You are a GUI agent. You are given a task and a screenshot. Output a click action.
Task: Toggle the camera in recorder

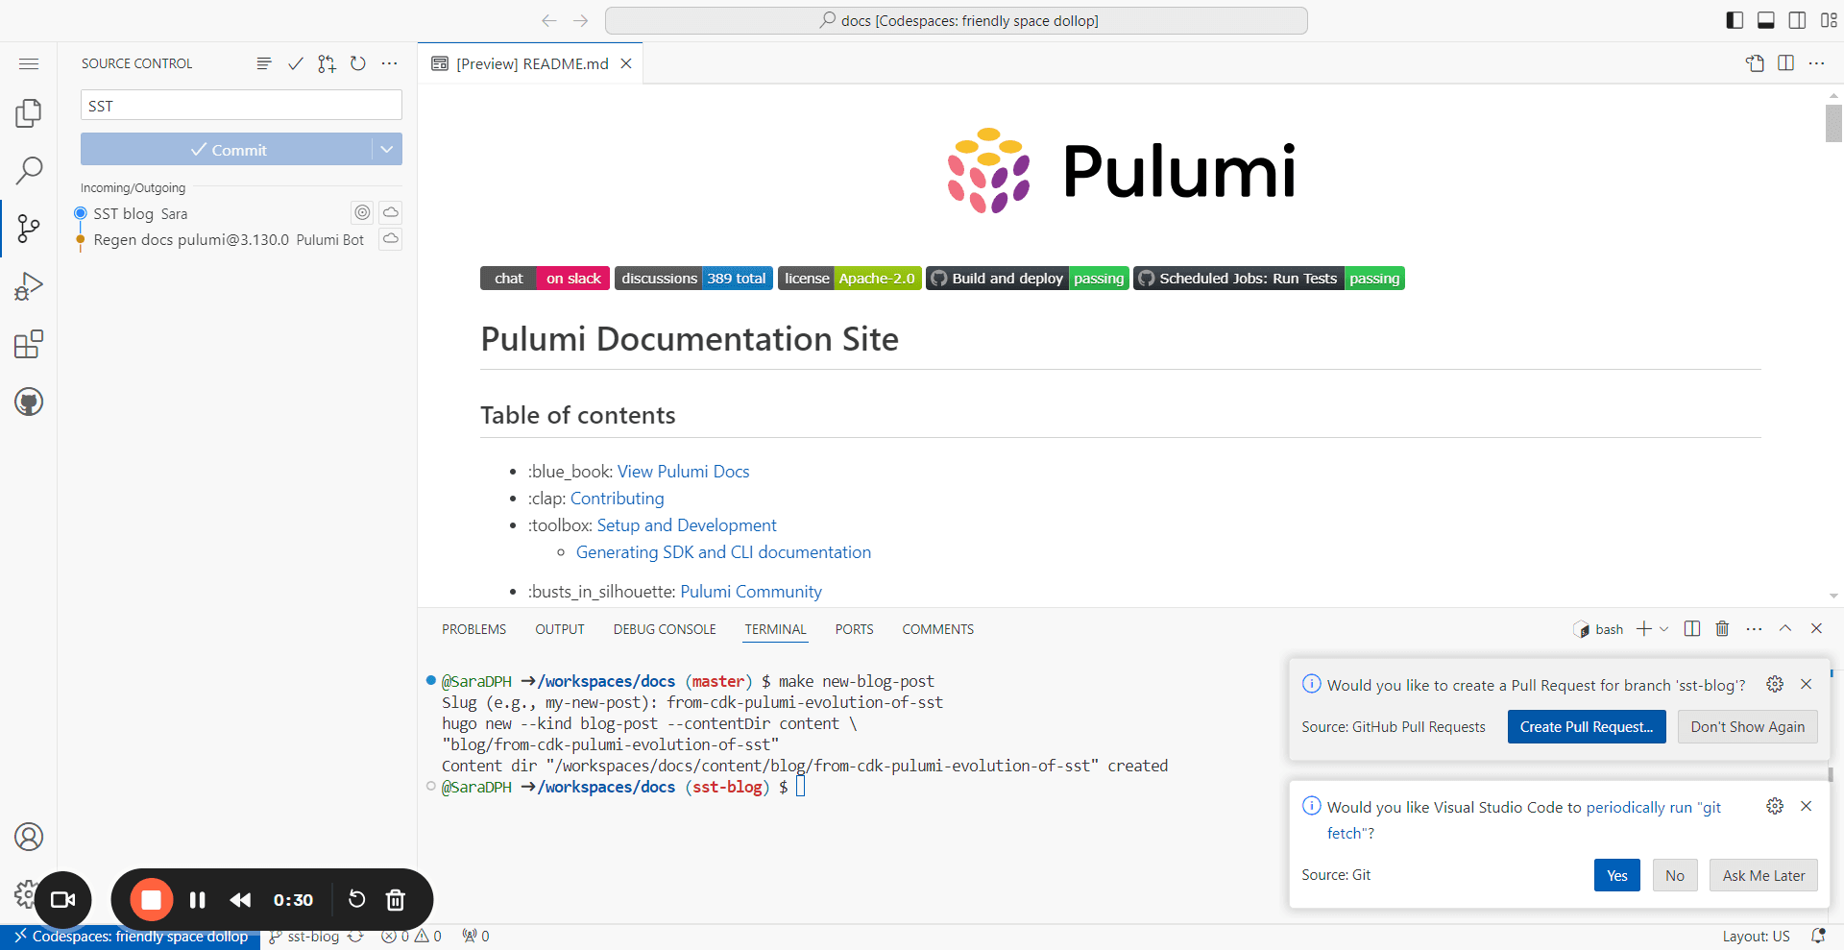[x=63, y=900]
